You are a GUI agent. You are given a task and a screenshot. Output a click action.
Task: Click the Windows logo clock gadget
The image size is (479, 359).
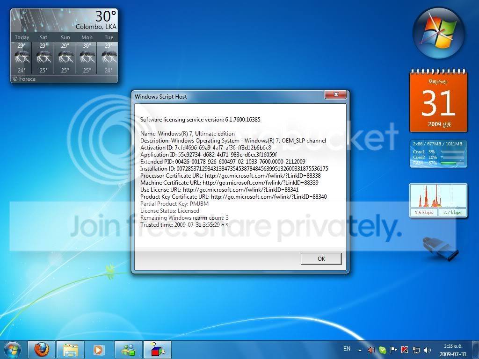pyautogui.click(x=438, y=33)
